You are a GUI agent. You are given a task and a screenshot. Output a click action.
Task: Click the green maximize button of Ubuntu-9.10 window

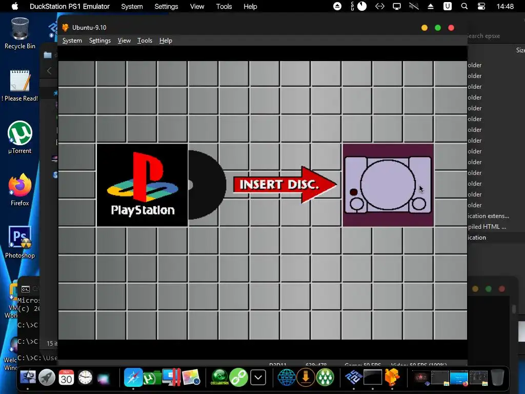click(x=438, y=28)
